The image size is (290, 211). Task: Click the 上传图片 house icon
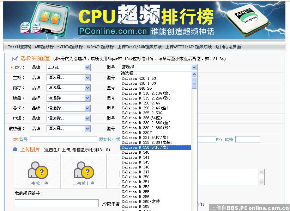pyautogui.click(x=15, y=149)
